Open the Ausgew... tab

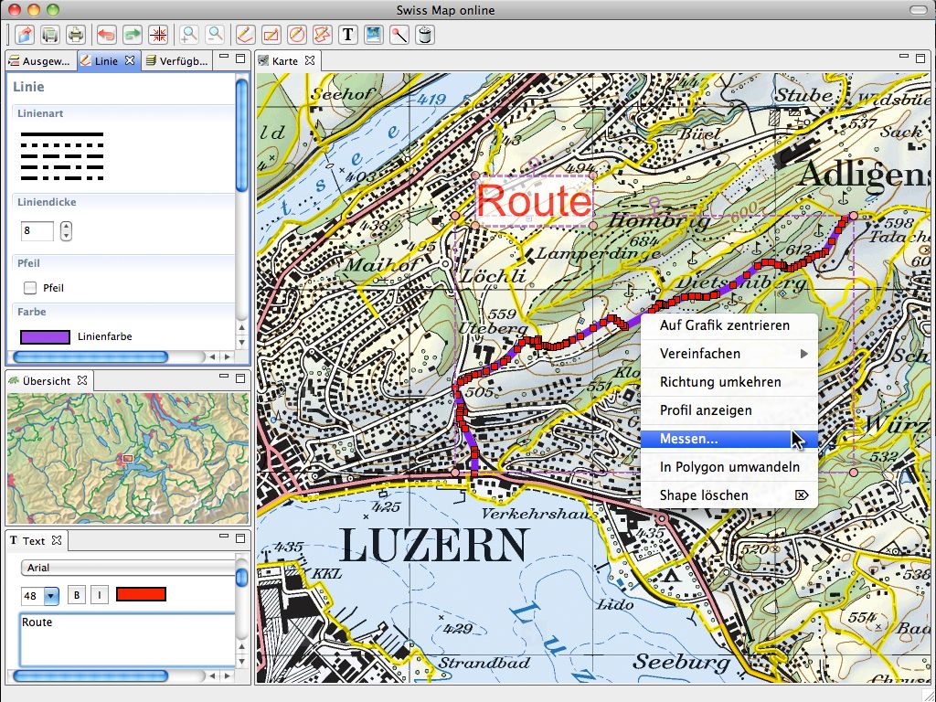click(x=40, y=61)
